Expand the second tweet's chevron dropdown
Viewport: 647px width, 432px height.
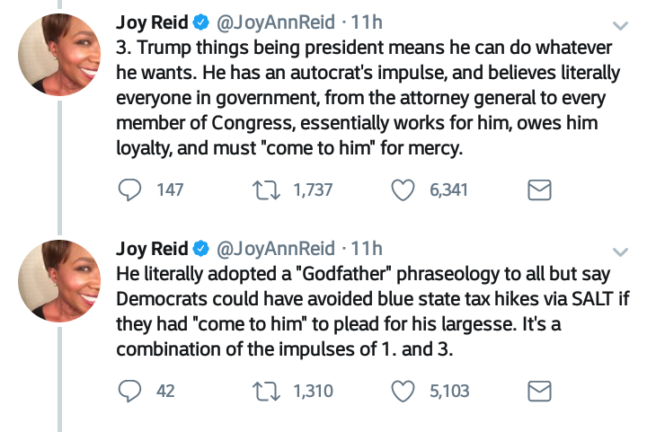pos(620,250)
